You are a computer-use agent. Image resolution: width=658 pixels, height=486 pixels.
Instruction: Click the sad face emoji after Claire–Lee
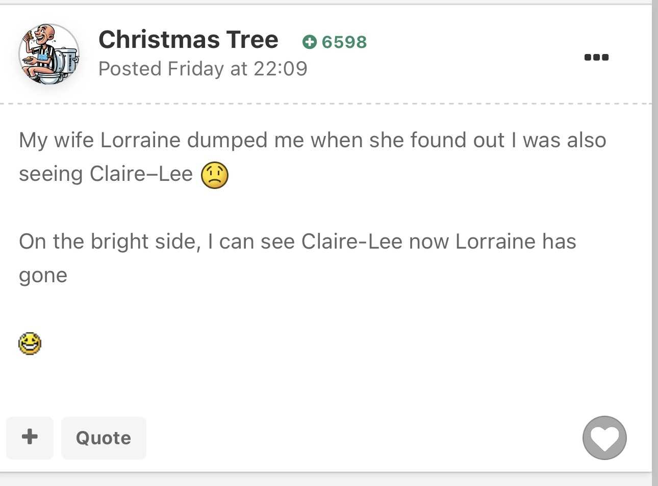215,175
